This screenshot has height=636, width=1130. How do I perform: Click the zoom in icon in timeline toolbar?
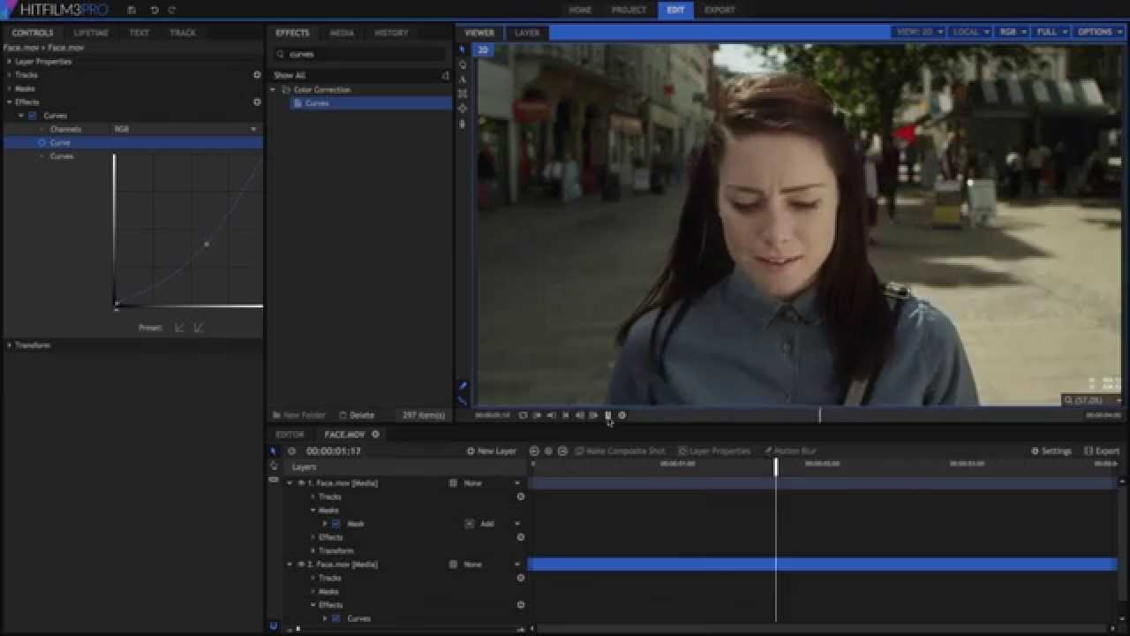562,451
